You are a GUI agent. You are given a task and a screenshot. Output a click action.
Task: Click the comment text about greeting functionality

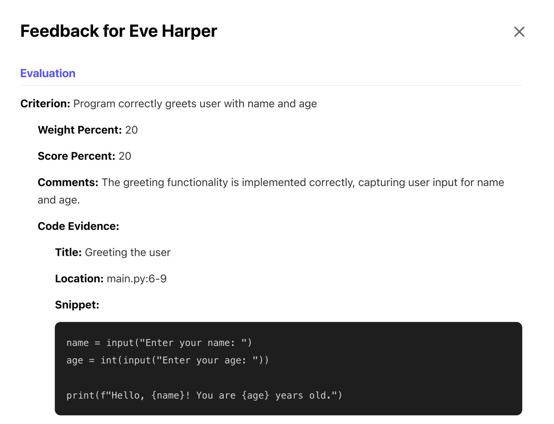click(271, 191)
